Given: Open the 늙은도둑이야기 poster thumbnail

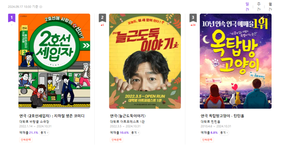Looking at the screenshot, I should click(x=145, y=61).
